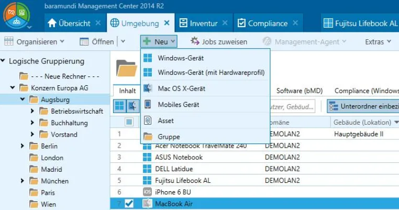Viewport: 399px width, 210px height.
Task: Toggle Unterordner einbeziehen button
Action: pyautogui.click(x=363, y=106)
